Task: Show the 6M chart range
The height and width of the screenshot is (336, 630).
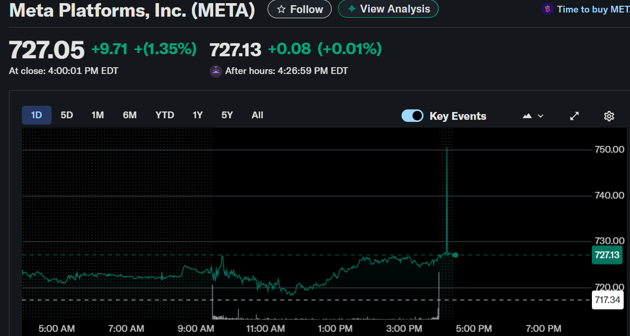Action: (x=130, y=115)
